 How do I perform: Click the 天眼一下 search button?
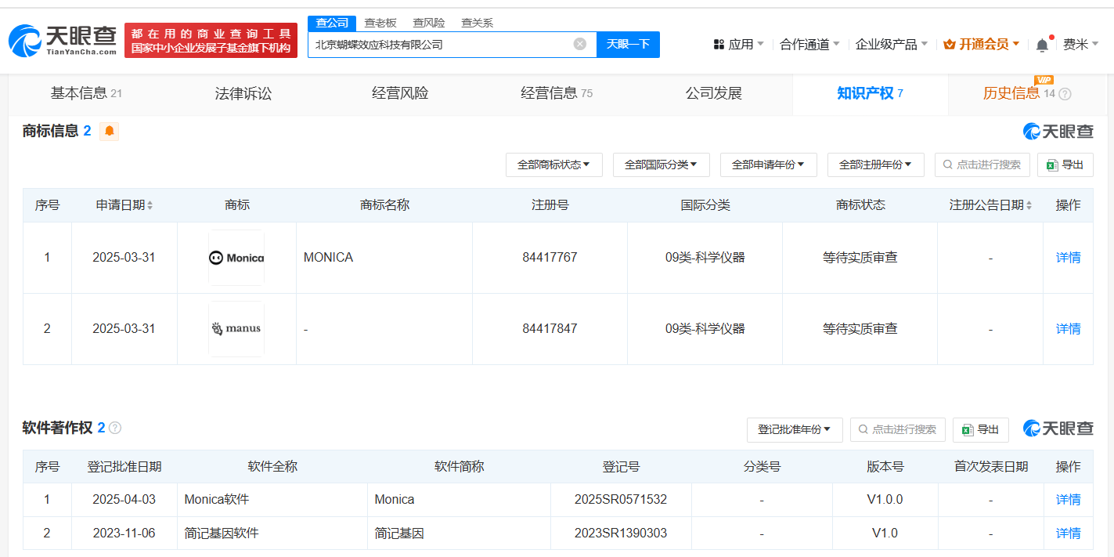(x=628, y=44)
